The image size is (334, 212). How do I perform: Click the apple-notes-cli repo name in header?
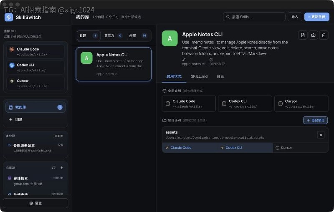(x=193, y=64)
